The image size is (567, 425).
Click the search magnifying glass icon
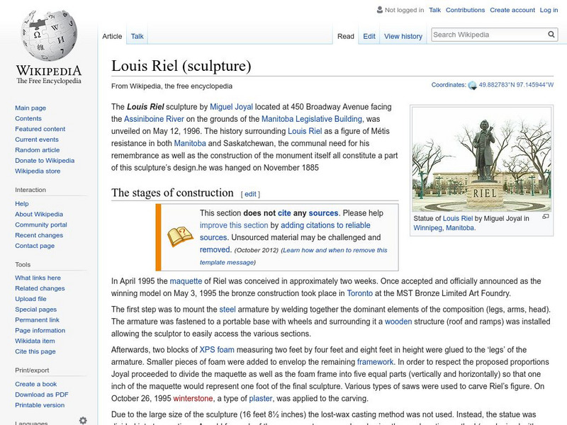click(551, 33)
